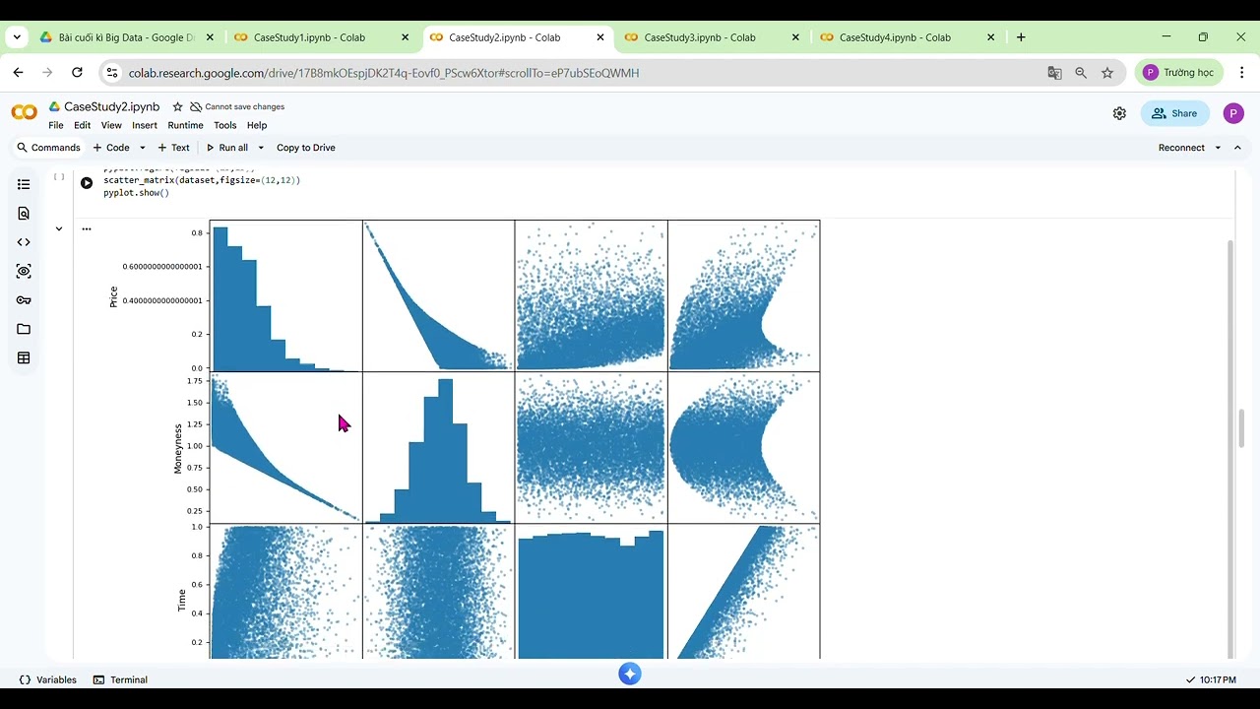Open the Files folder sidebar icon

tap(24, 329)
